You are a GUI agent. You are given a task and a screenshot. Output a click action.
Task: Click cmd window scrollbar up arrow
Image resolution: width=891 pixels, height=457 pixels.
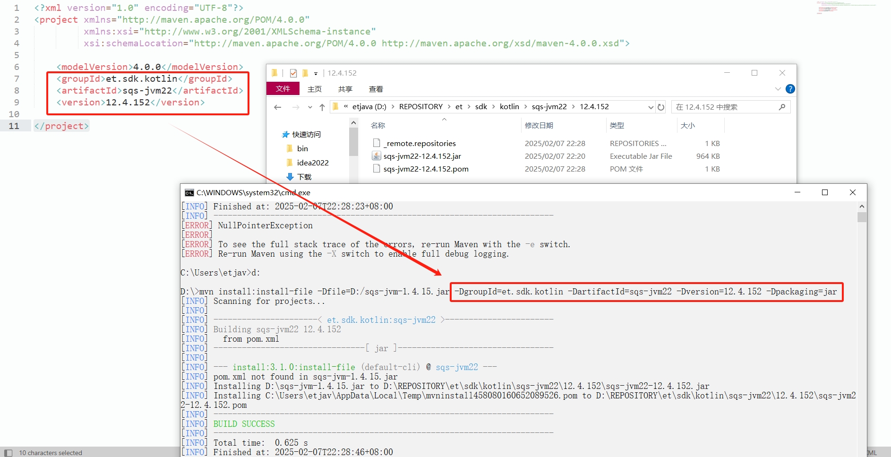click(862, 207)
